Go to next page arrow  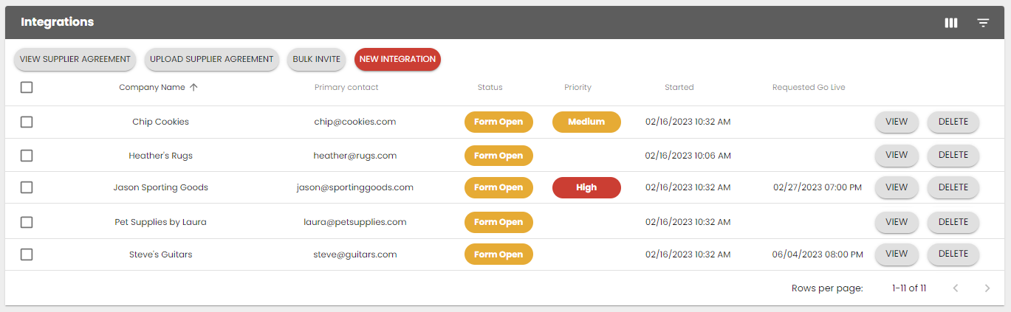pyautogui.click(x=987, y=288)
